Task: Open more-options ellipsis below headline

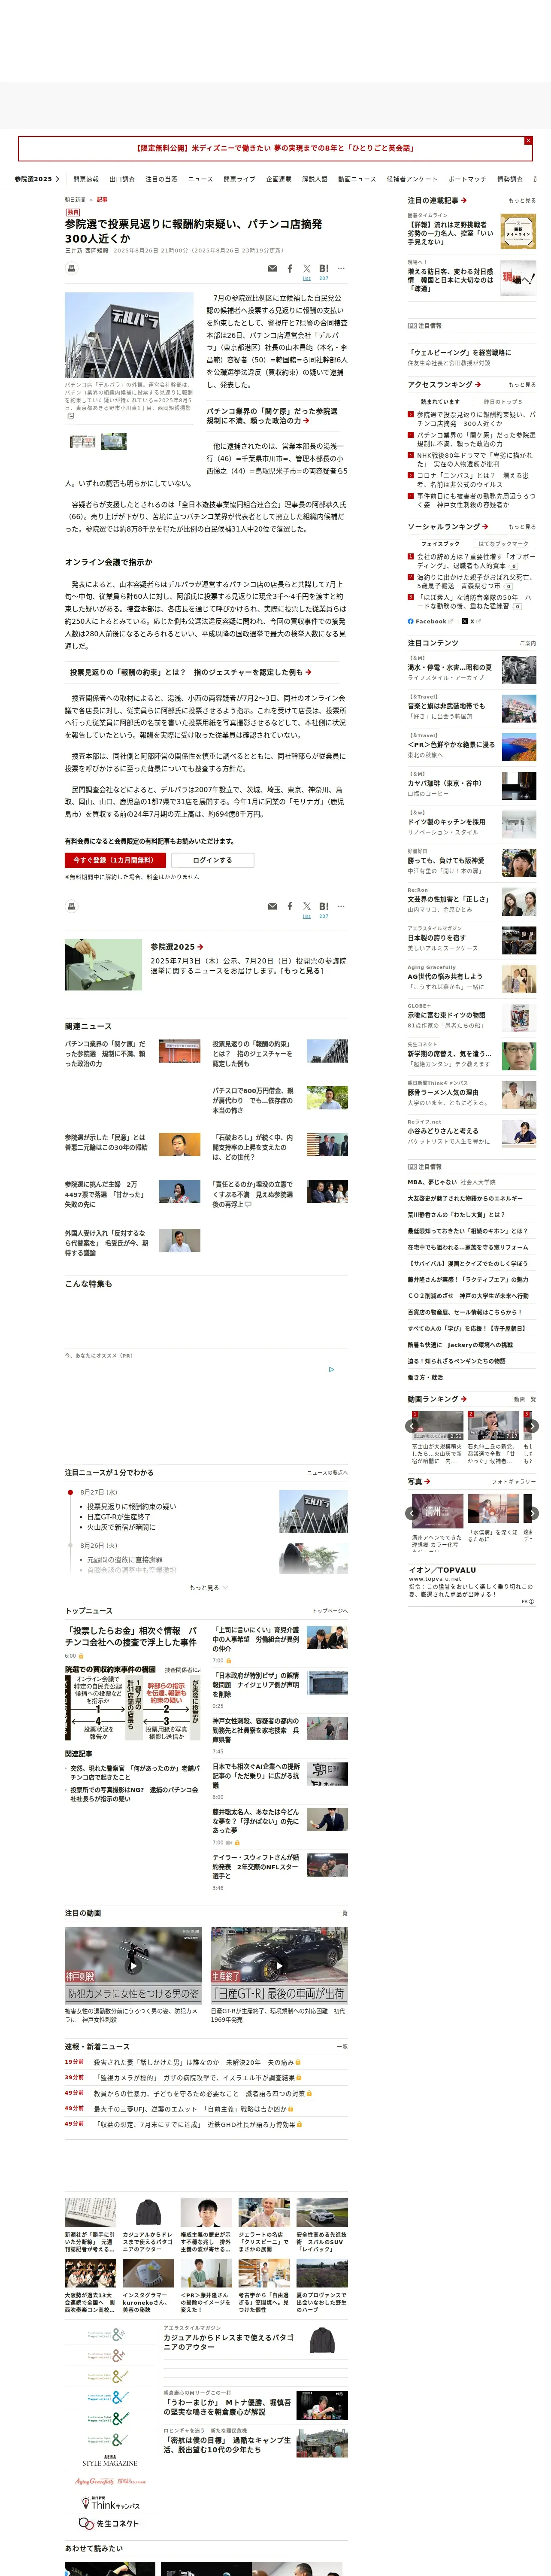Action: tap(341, 268)
